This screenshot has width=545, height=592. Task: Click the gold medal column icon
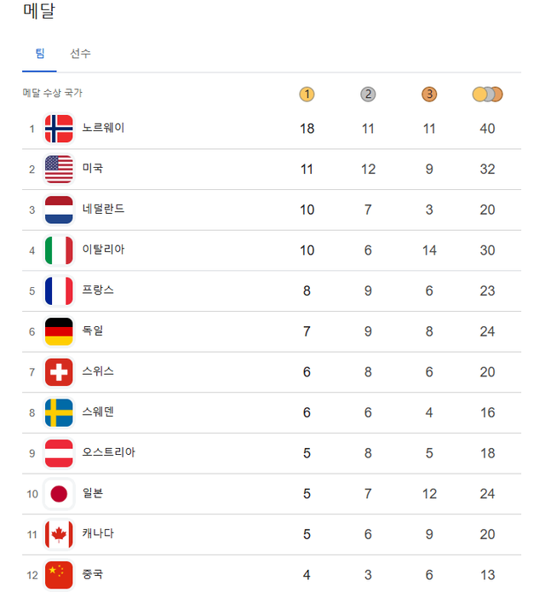click(307, 94)
